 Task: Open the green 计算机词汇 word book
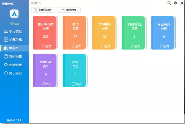coord(134,33)
